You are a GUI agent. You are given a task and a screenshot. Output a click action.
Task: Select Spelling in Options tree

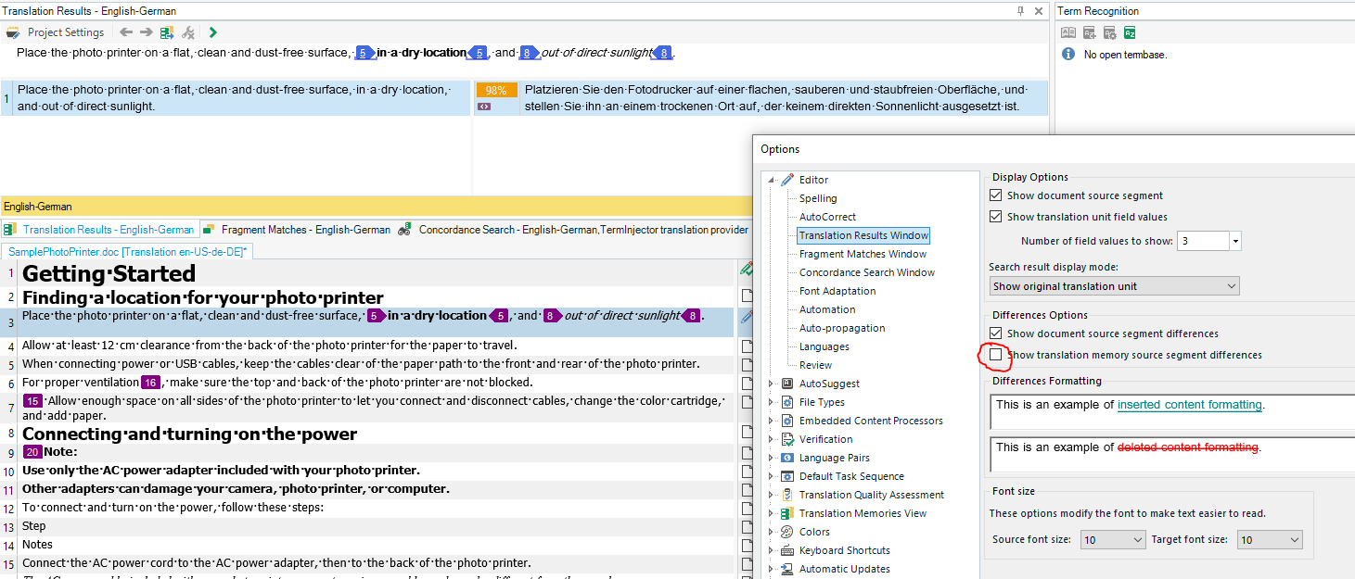(818, 198)
